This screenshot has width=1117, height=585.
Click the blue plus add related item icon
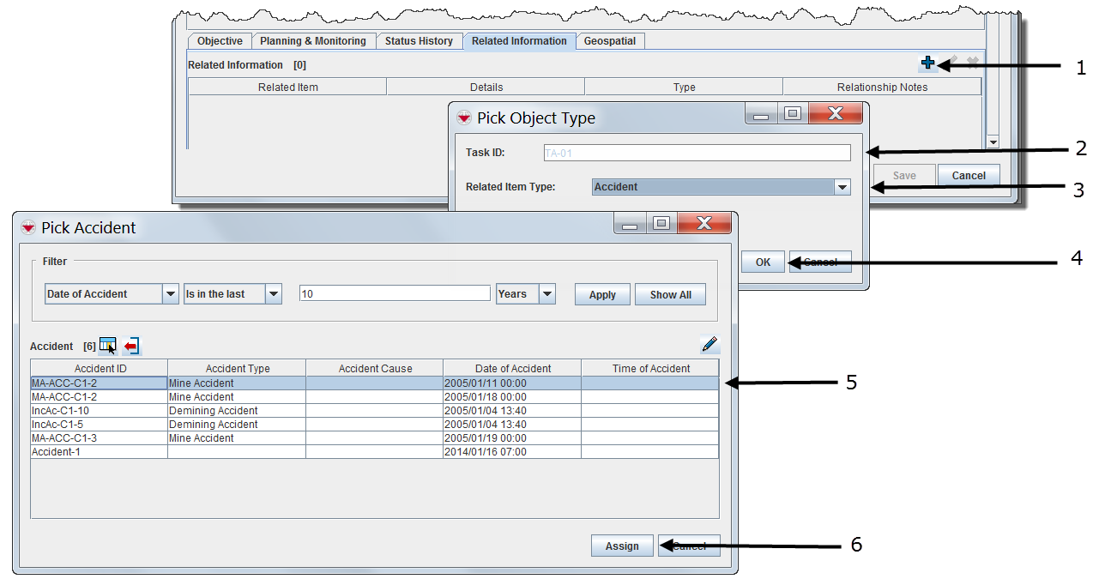tap(927, 63)
